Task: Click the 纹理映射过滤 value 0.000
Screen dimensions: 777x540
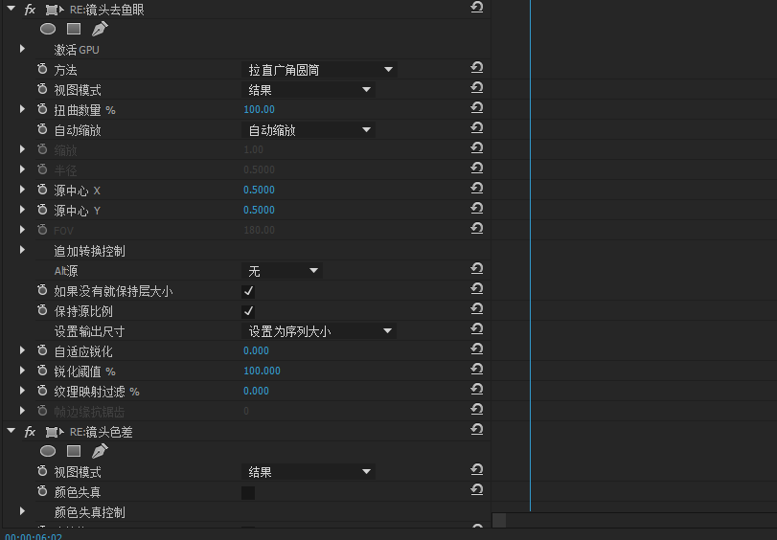Action: point(256,391)
